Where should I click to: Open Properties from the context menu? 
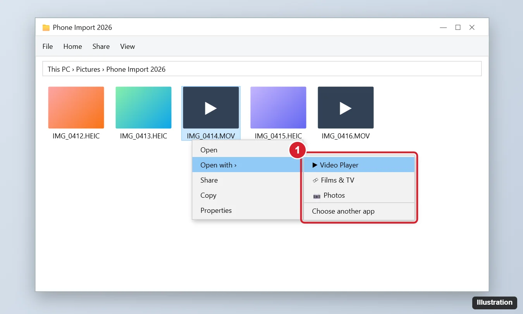coord(247,210)
